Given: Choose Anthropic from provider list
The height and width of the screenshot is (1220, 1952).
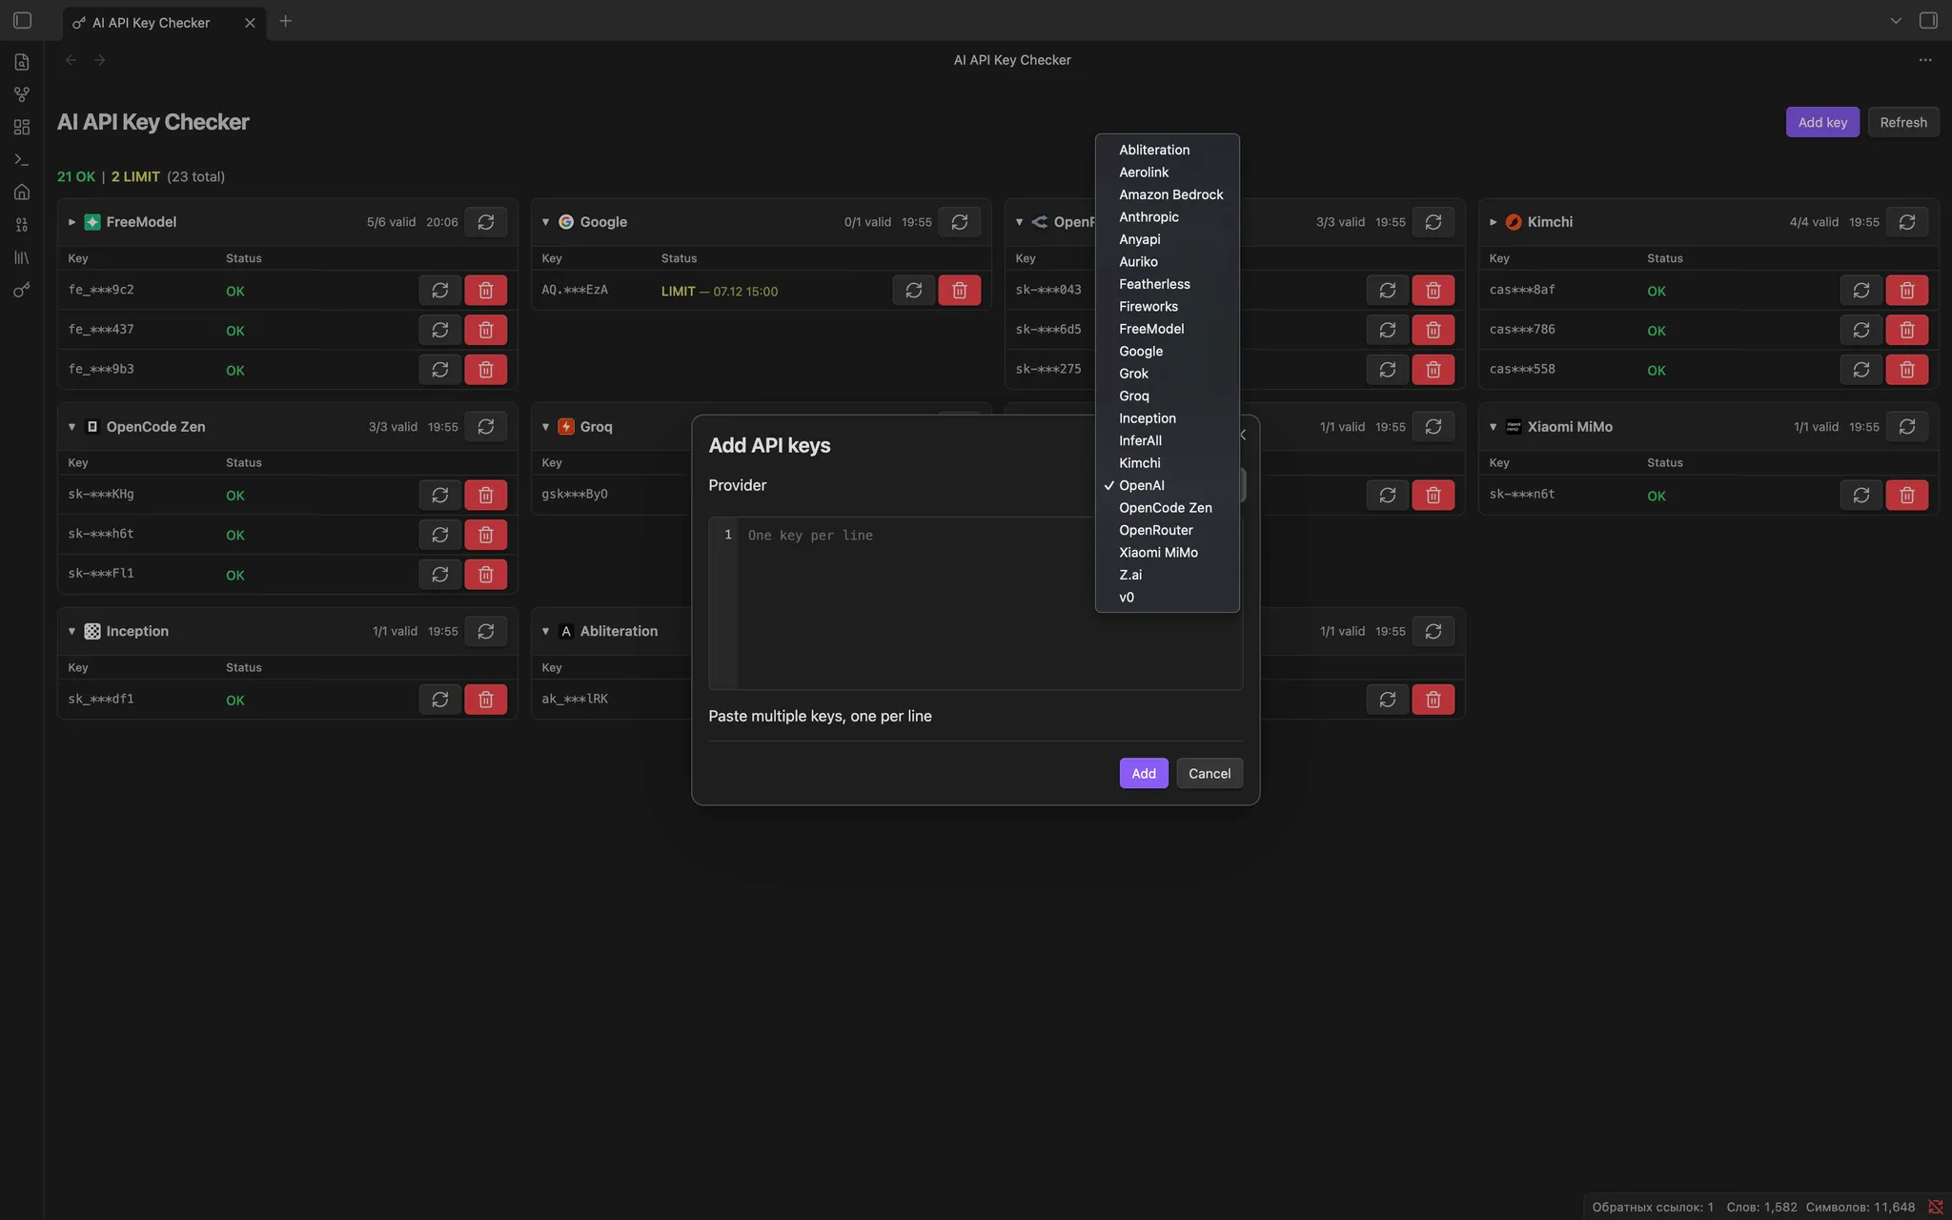Looking at the screenshot, I should 1167,217.
